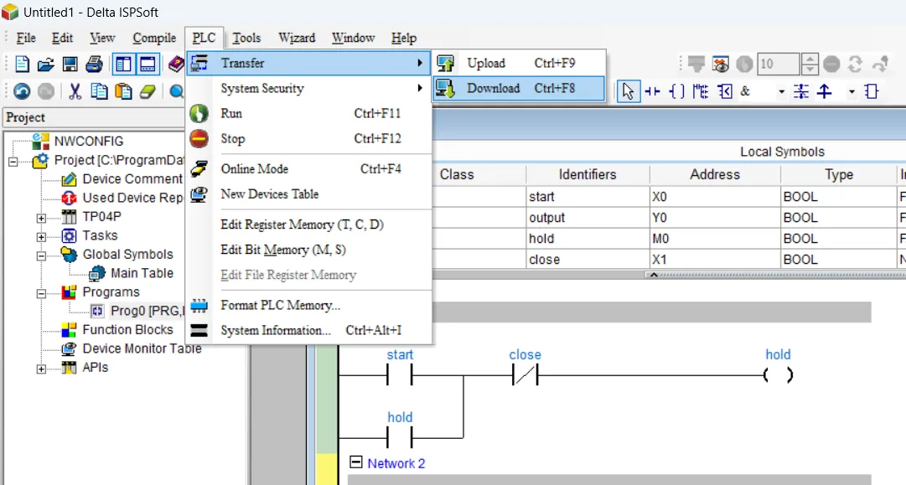Open the blue magnifier search icon
Image resolution: width=906 pixels, height=485 pixels.
pyautogui.click(x=176, y=91)
